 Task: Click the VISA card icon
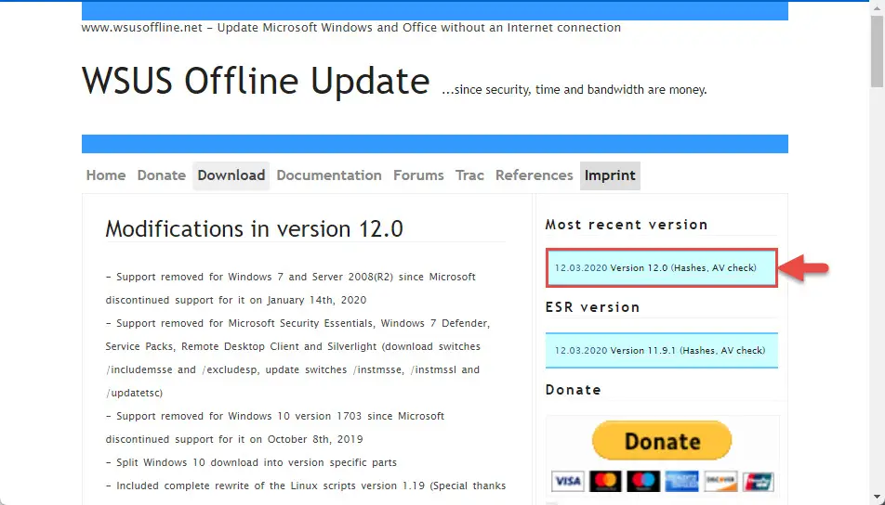[567, 481]
